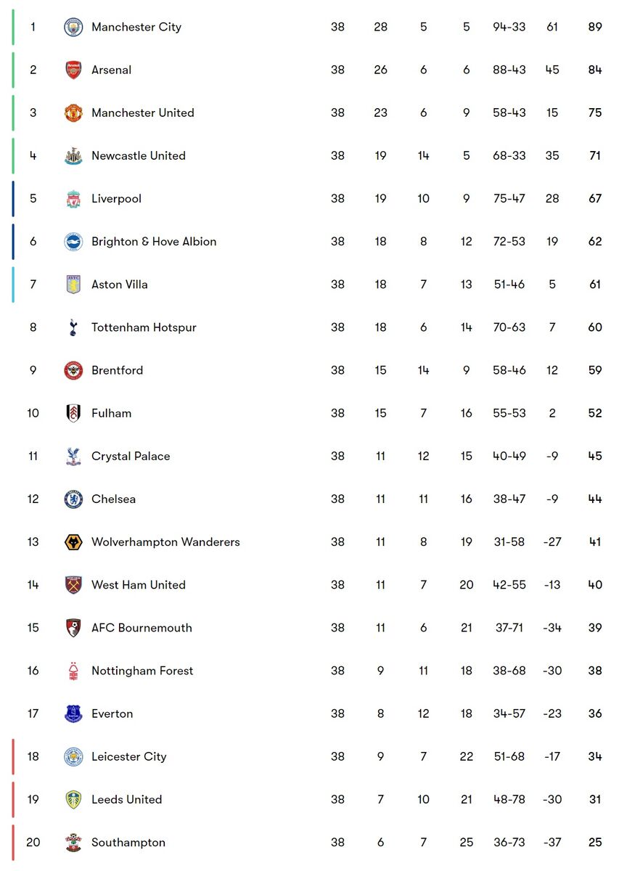Click the Wolverhampton Wanderers wolf crest

pyautogui.click(x=73, y=542)
